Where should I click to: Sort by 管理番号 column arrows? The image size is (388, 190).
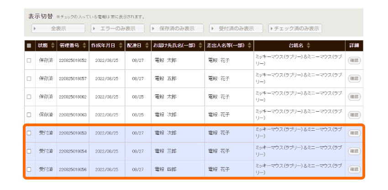pyautogui.click(x=84, y=46)
